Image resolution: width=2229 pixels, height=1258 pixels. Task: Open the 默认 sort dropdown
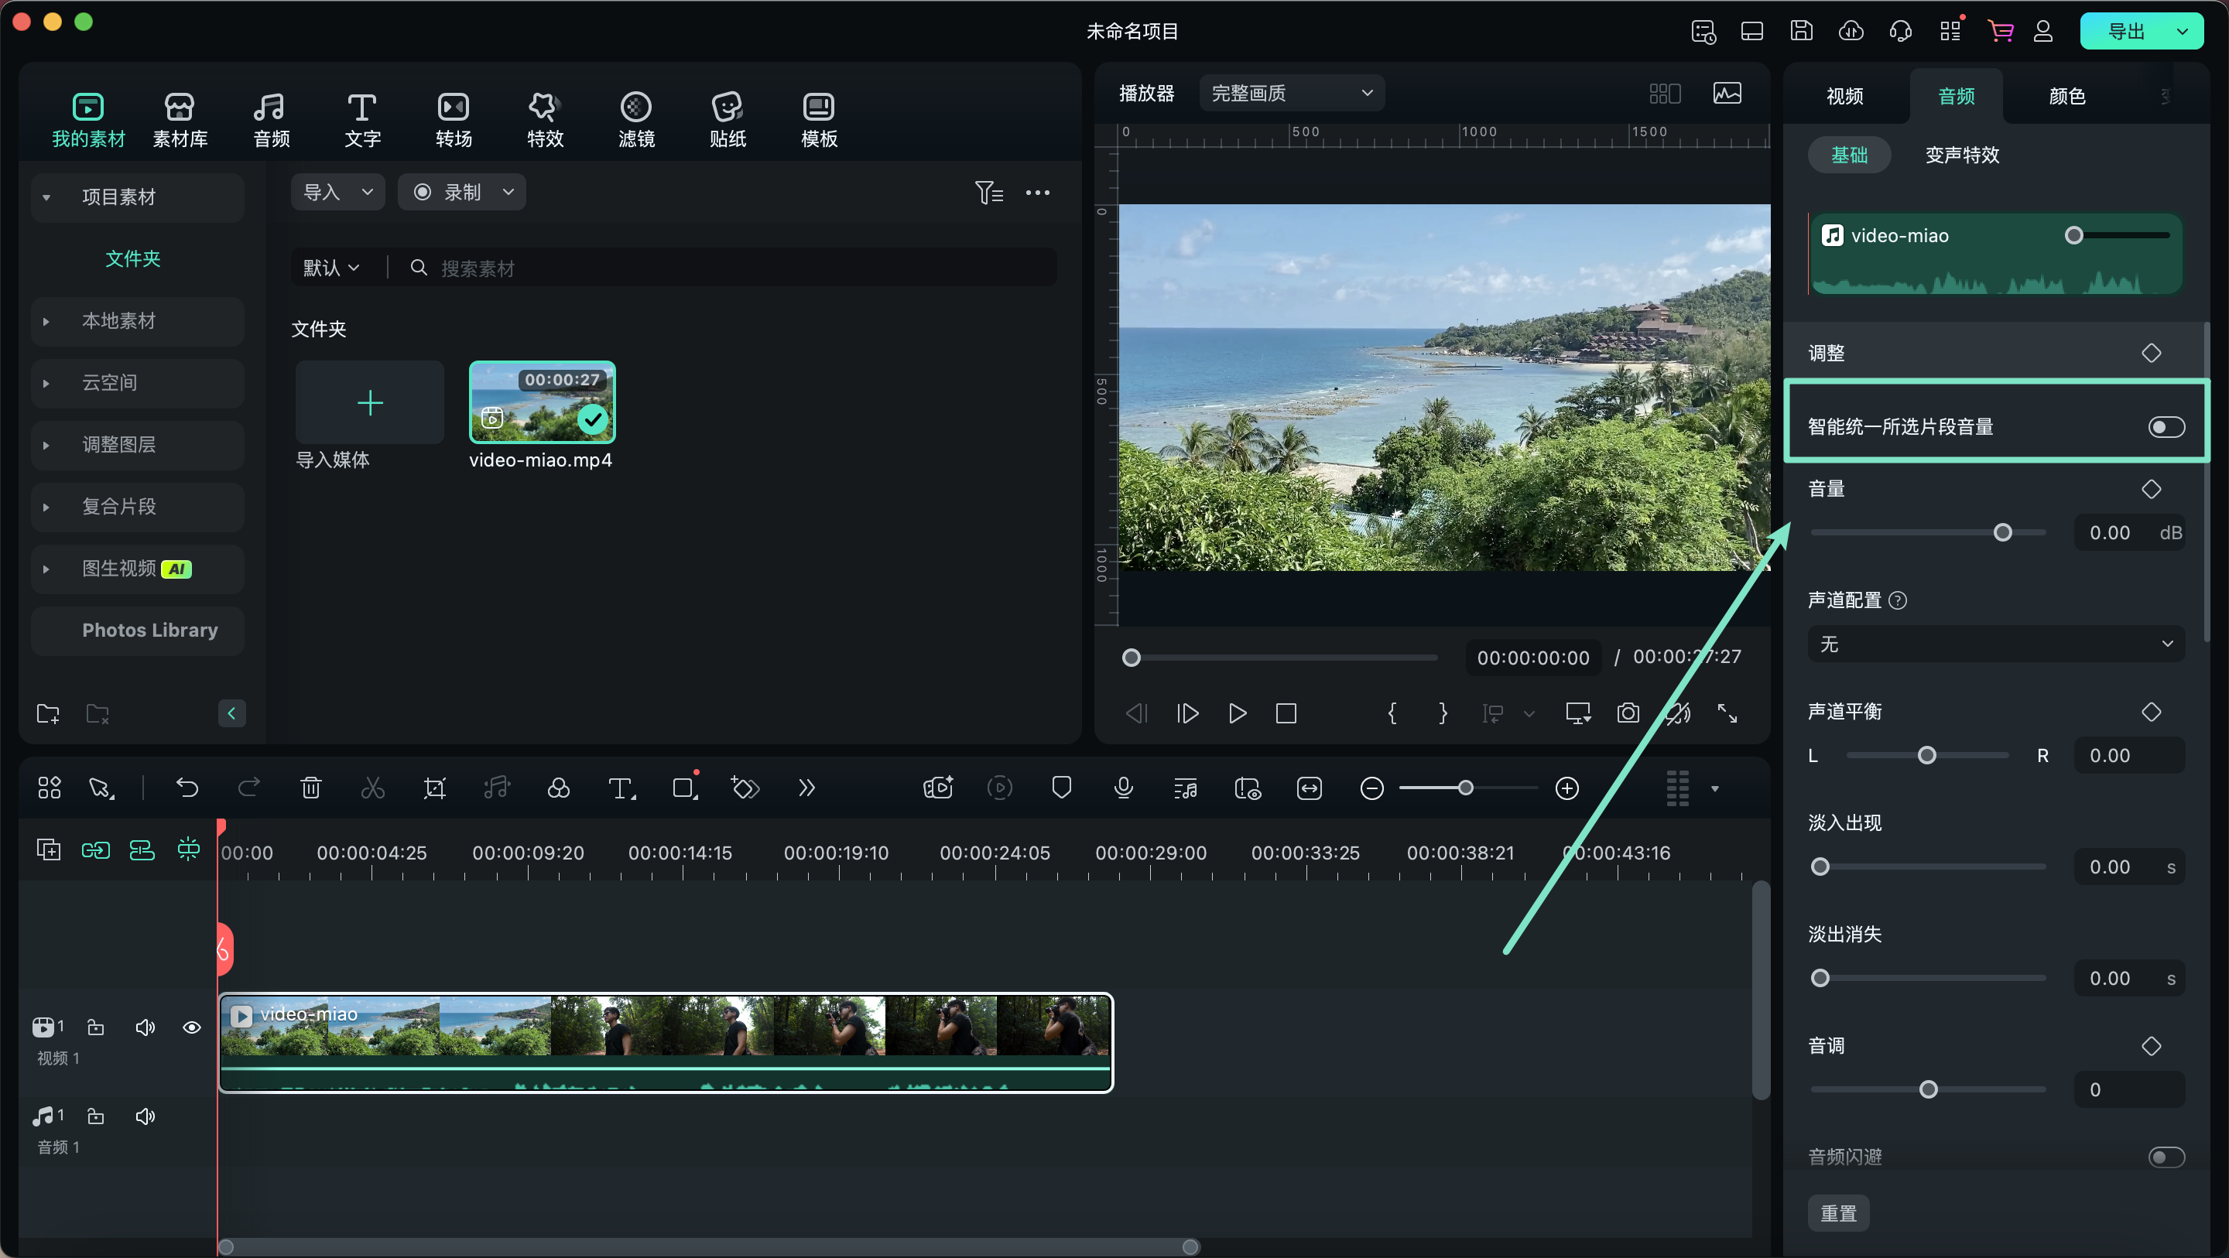[x=330, y=268]
